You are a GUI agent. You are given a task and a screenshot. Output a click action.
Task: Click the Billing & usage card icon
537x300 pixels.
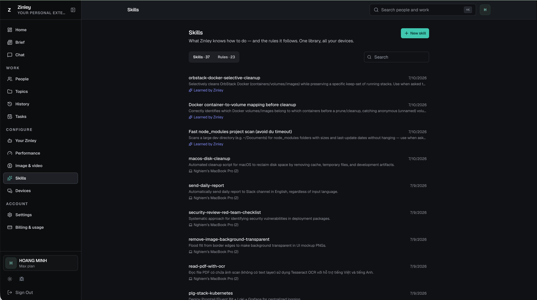coord(10,227)
